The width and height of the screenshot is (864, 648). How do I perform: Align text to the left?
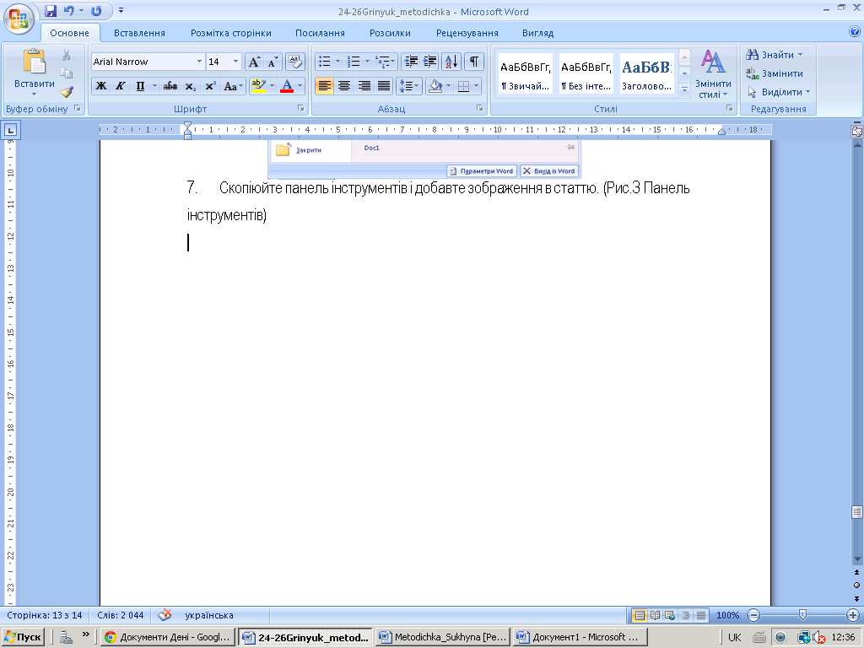click(325, 86)
